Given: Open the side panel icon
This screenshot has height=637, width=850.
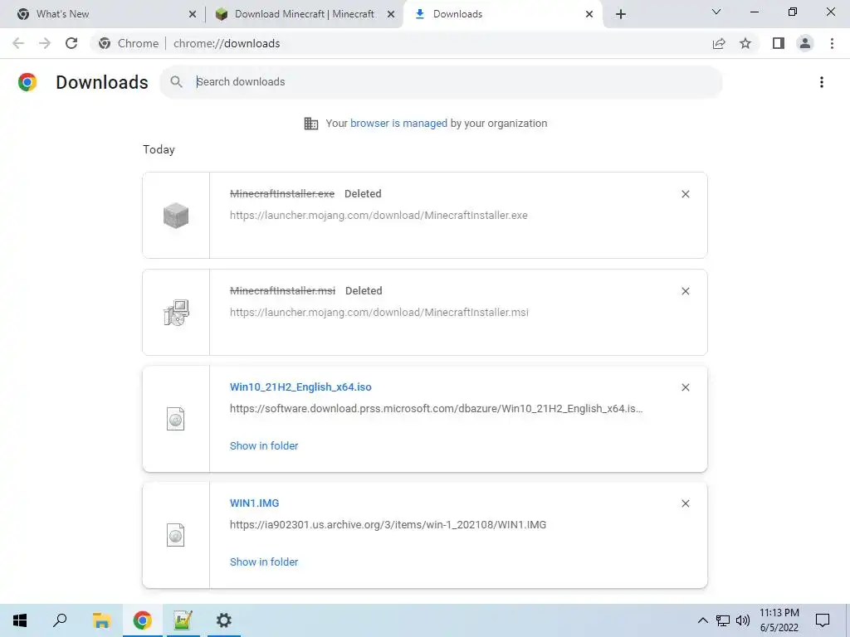Looking at the screenshot, I should pos(779,43).
